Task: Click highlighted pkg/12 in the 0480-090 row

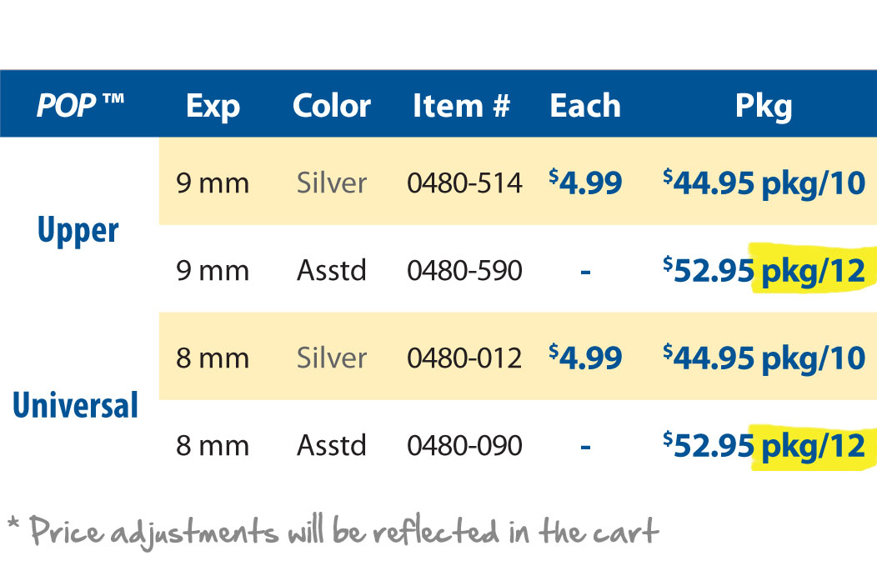Action: tap(814, 446)
